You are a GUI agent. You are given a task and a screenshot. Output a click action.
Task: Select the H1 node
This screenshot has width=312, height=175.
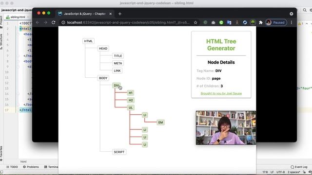click(131, 93)
